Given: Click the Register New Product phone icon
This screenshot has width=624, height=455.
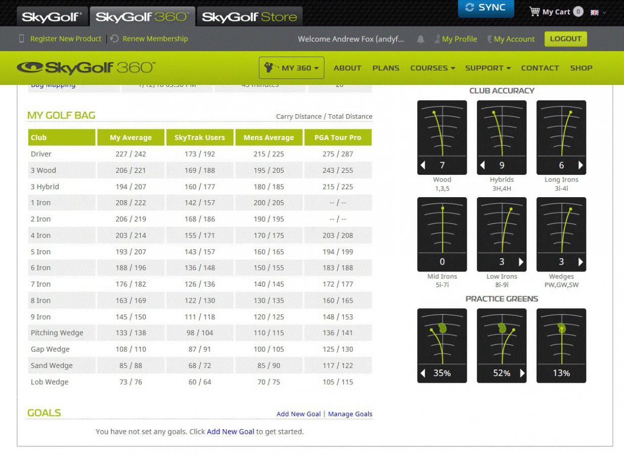Looking at the screenshot, I should pyautogui.click(x=22, y=38).
